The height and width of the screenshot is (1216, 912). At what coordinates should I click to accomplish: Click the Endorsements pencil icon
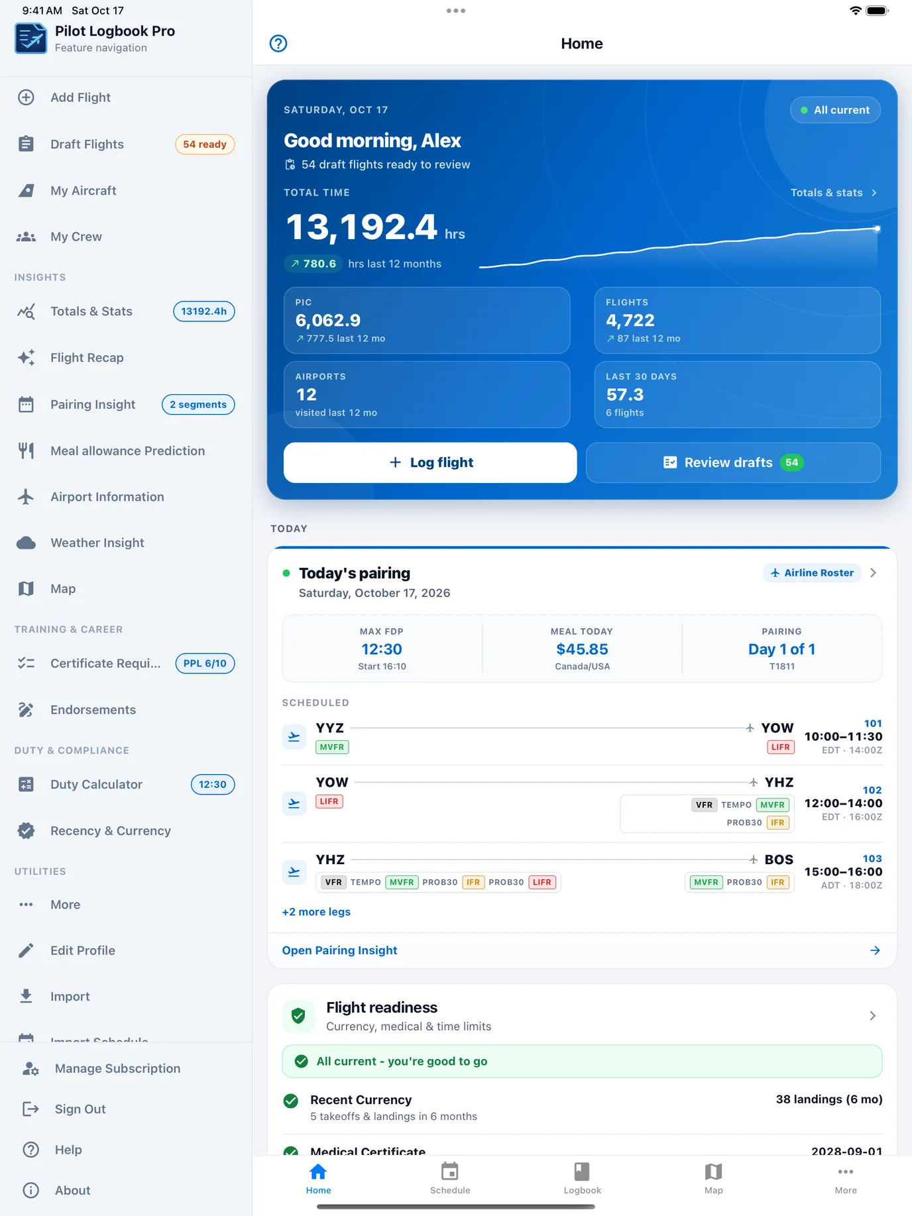(26, 710)
